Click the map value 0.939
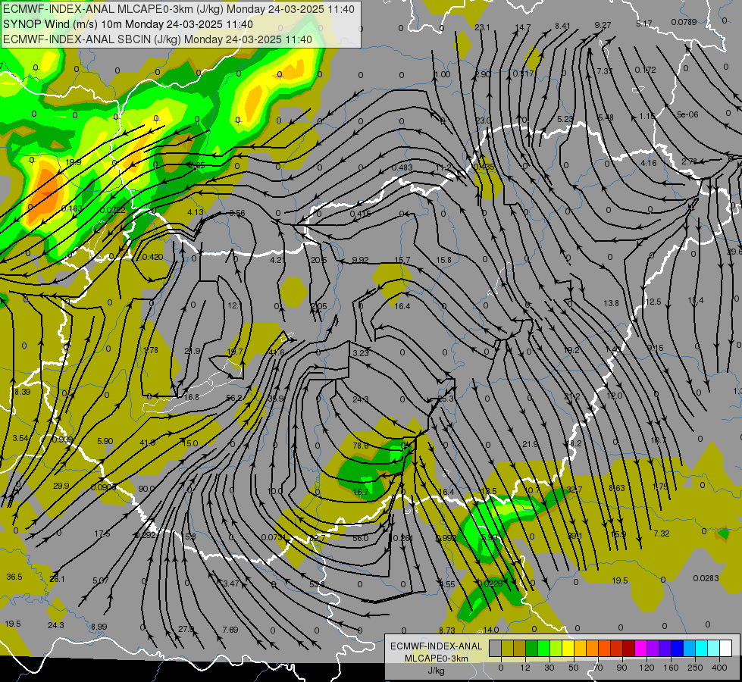742x682 pixels. click(x=62, y=440)
